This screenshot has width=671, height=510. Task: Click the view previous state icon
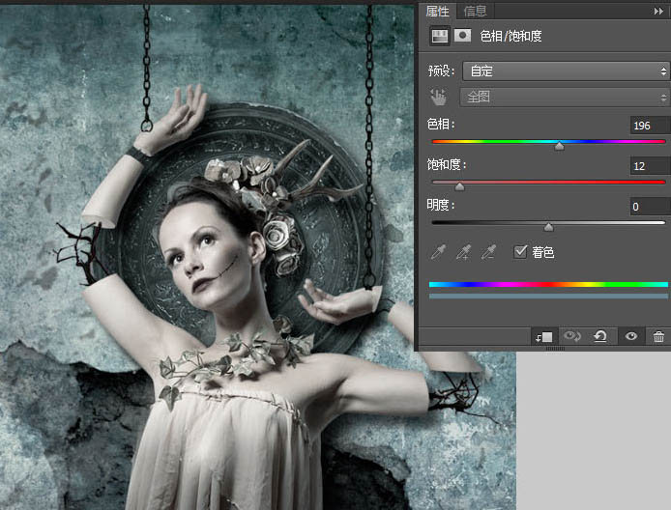point(571,336)
